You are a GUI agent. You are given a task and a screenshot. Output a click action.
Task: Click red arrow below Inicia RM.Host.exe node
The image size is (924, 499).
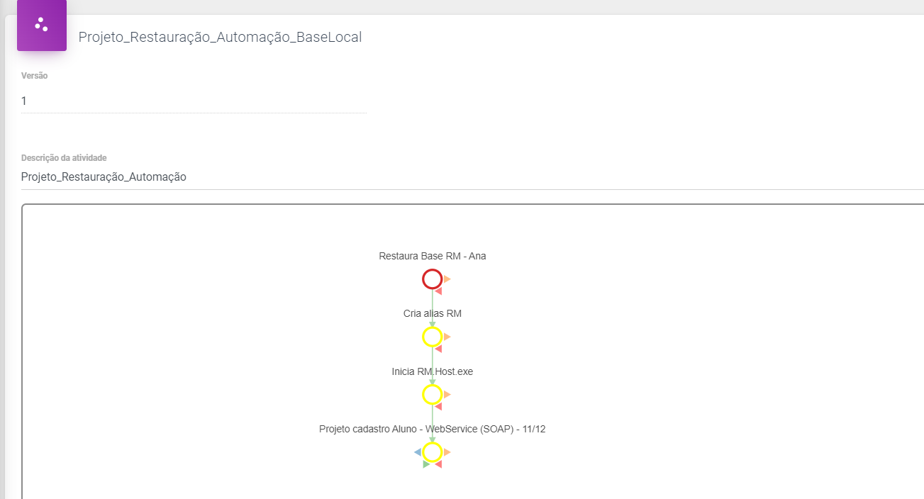(439, 406)
